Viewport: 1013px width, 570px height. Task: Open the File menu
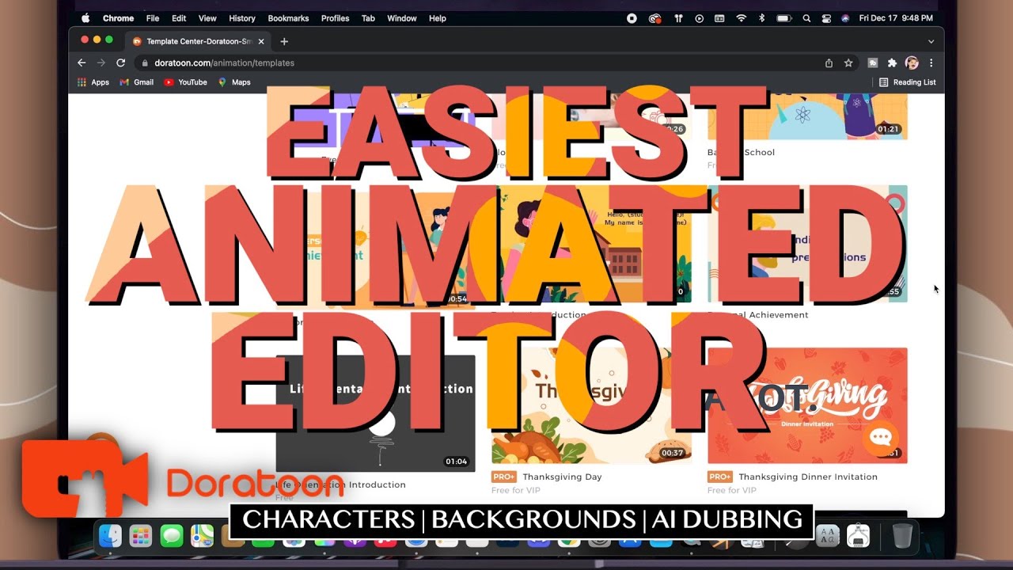(153, 18)
